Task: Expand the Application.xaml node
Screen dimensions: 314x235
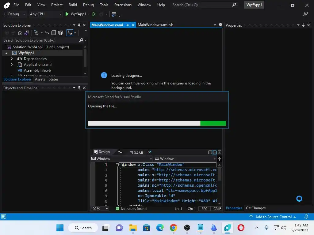Action: click(x=12, y=65)
